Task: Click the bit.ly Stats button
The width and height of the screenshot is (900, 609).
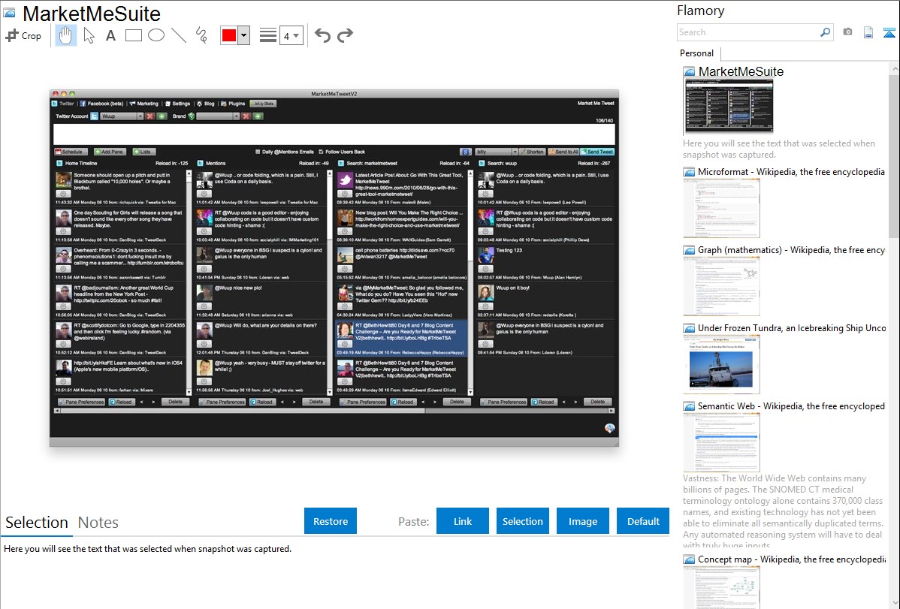Action: 264,104
